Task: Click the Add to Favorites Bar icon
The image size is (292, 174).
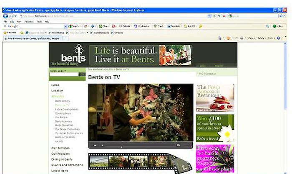Action: (22, 33)
